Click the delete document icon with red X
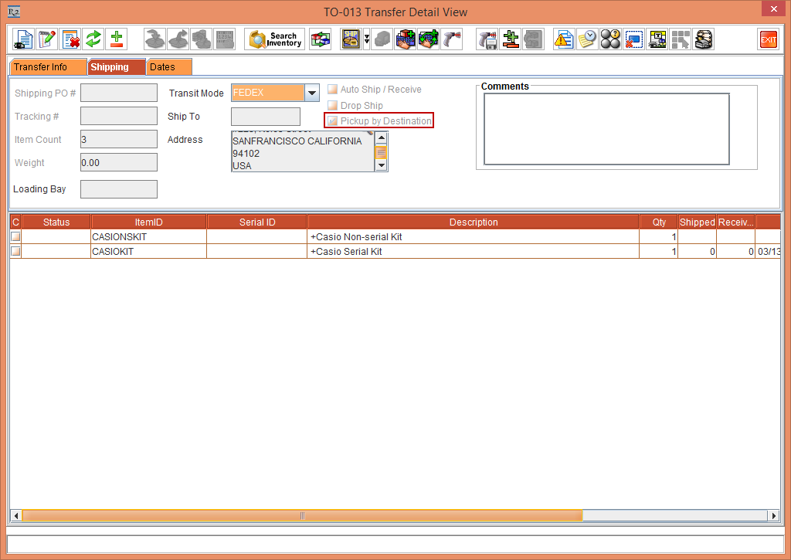Screen dimensions: 791x560 click(x=70, y=39)
